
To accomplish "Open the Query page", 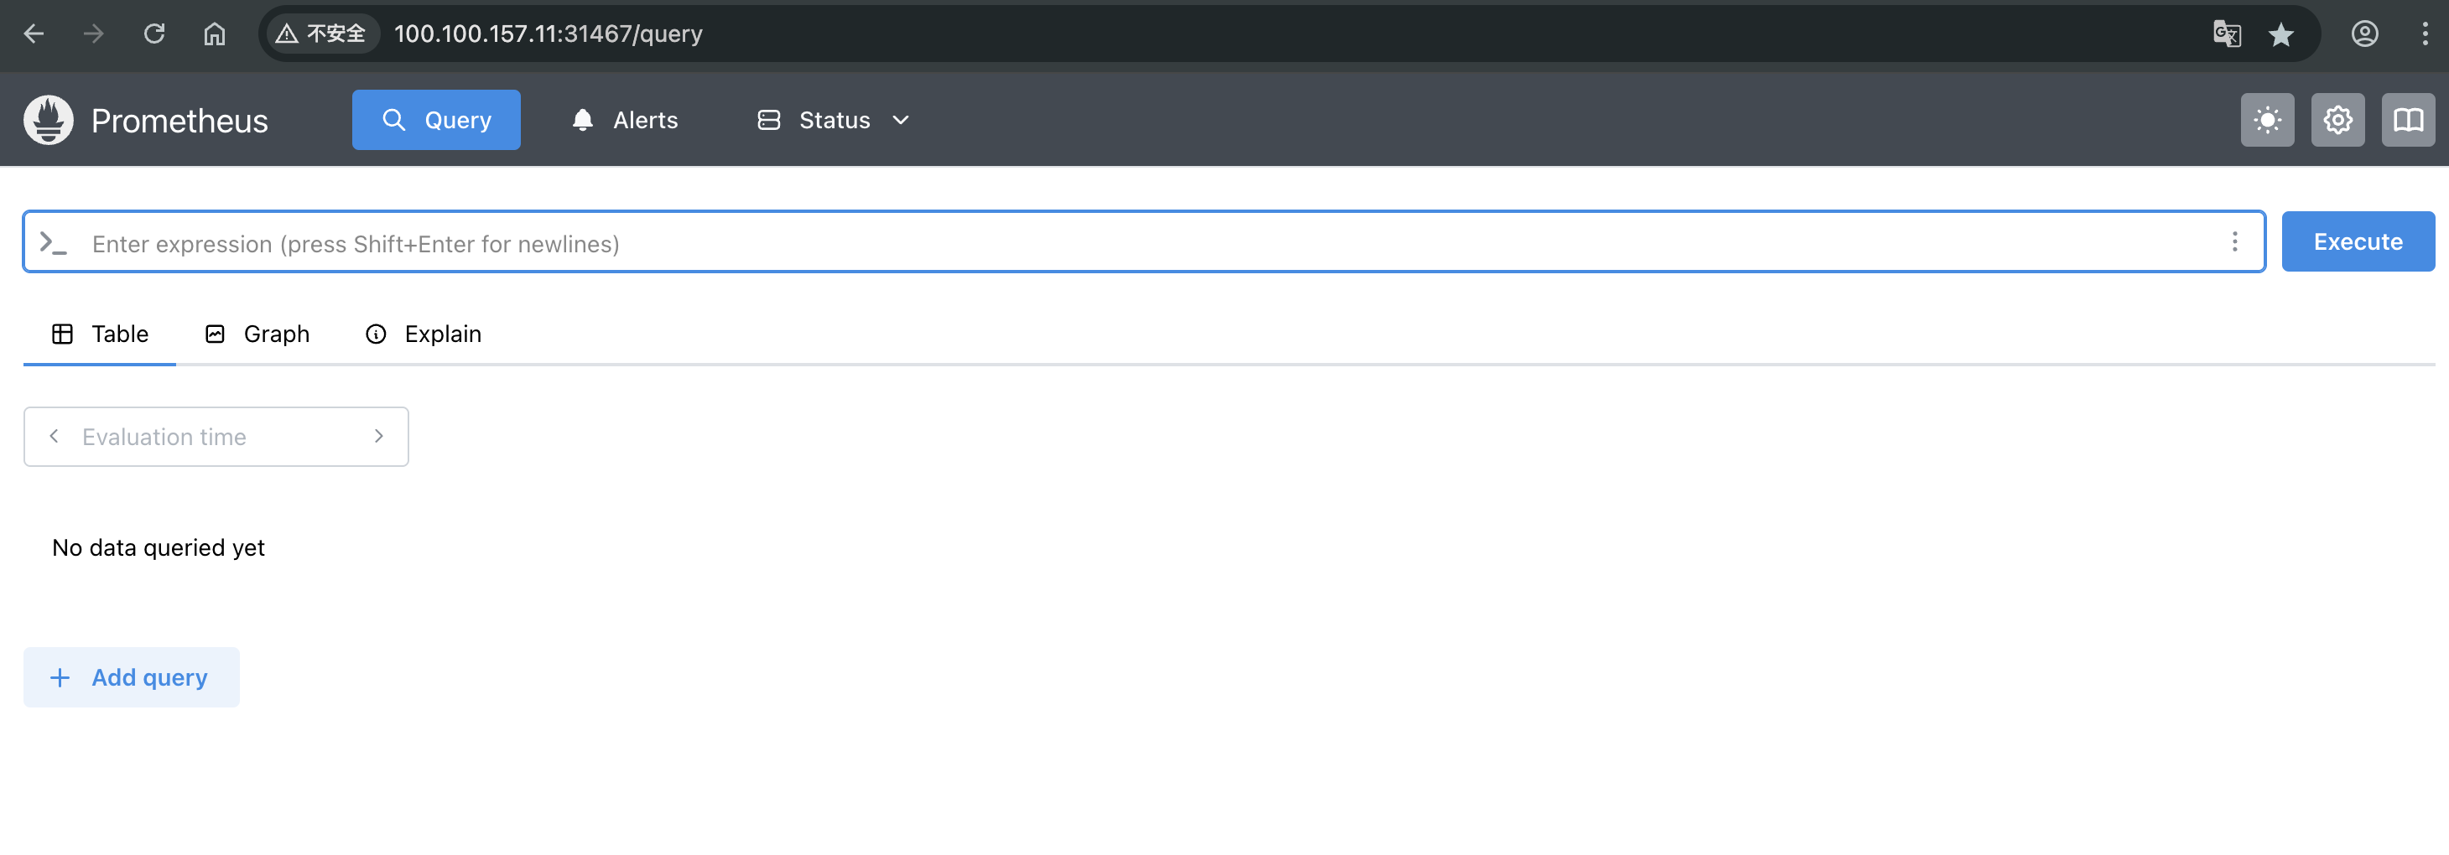I will click(x=436, y=120).
